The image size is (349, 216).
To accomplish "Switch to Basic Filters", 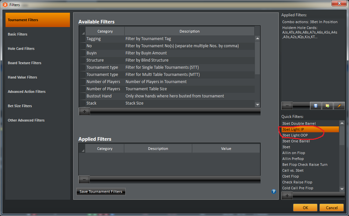I will pyautogui.click(x=37, y=34).
